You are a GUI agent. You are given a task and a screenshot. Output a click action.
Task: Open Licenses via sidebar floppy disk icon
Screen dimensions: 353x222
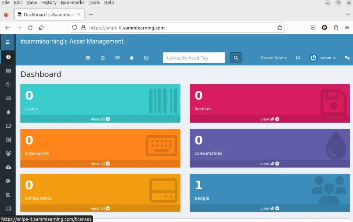click(x=8, y=84)
